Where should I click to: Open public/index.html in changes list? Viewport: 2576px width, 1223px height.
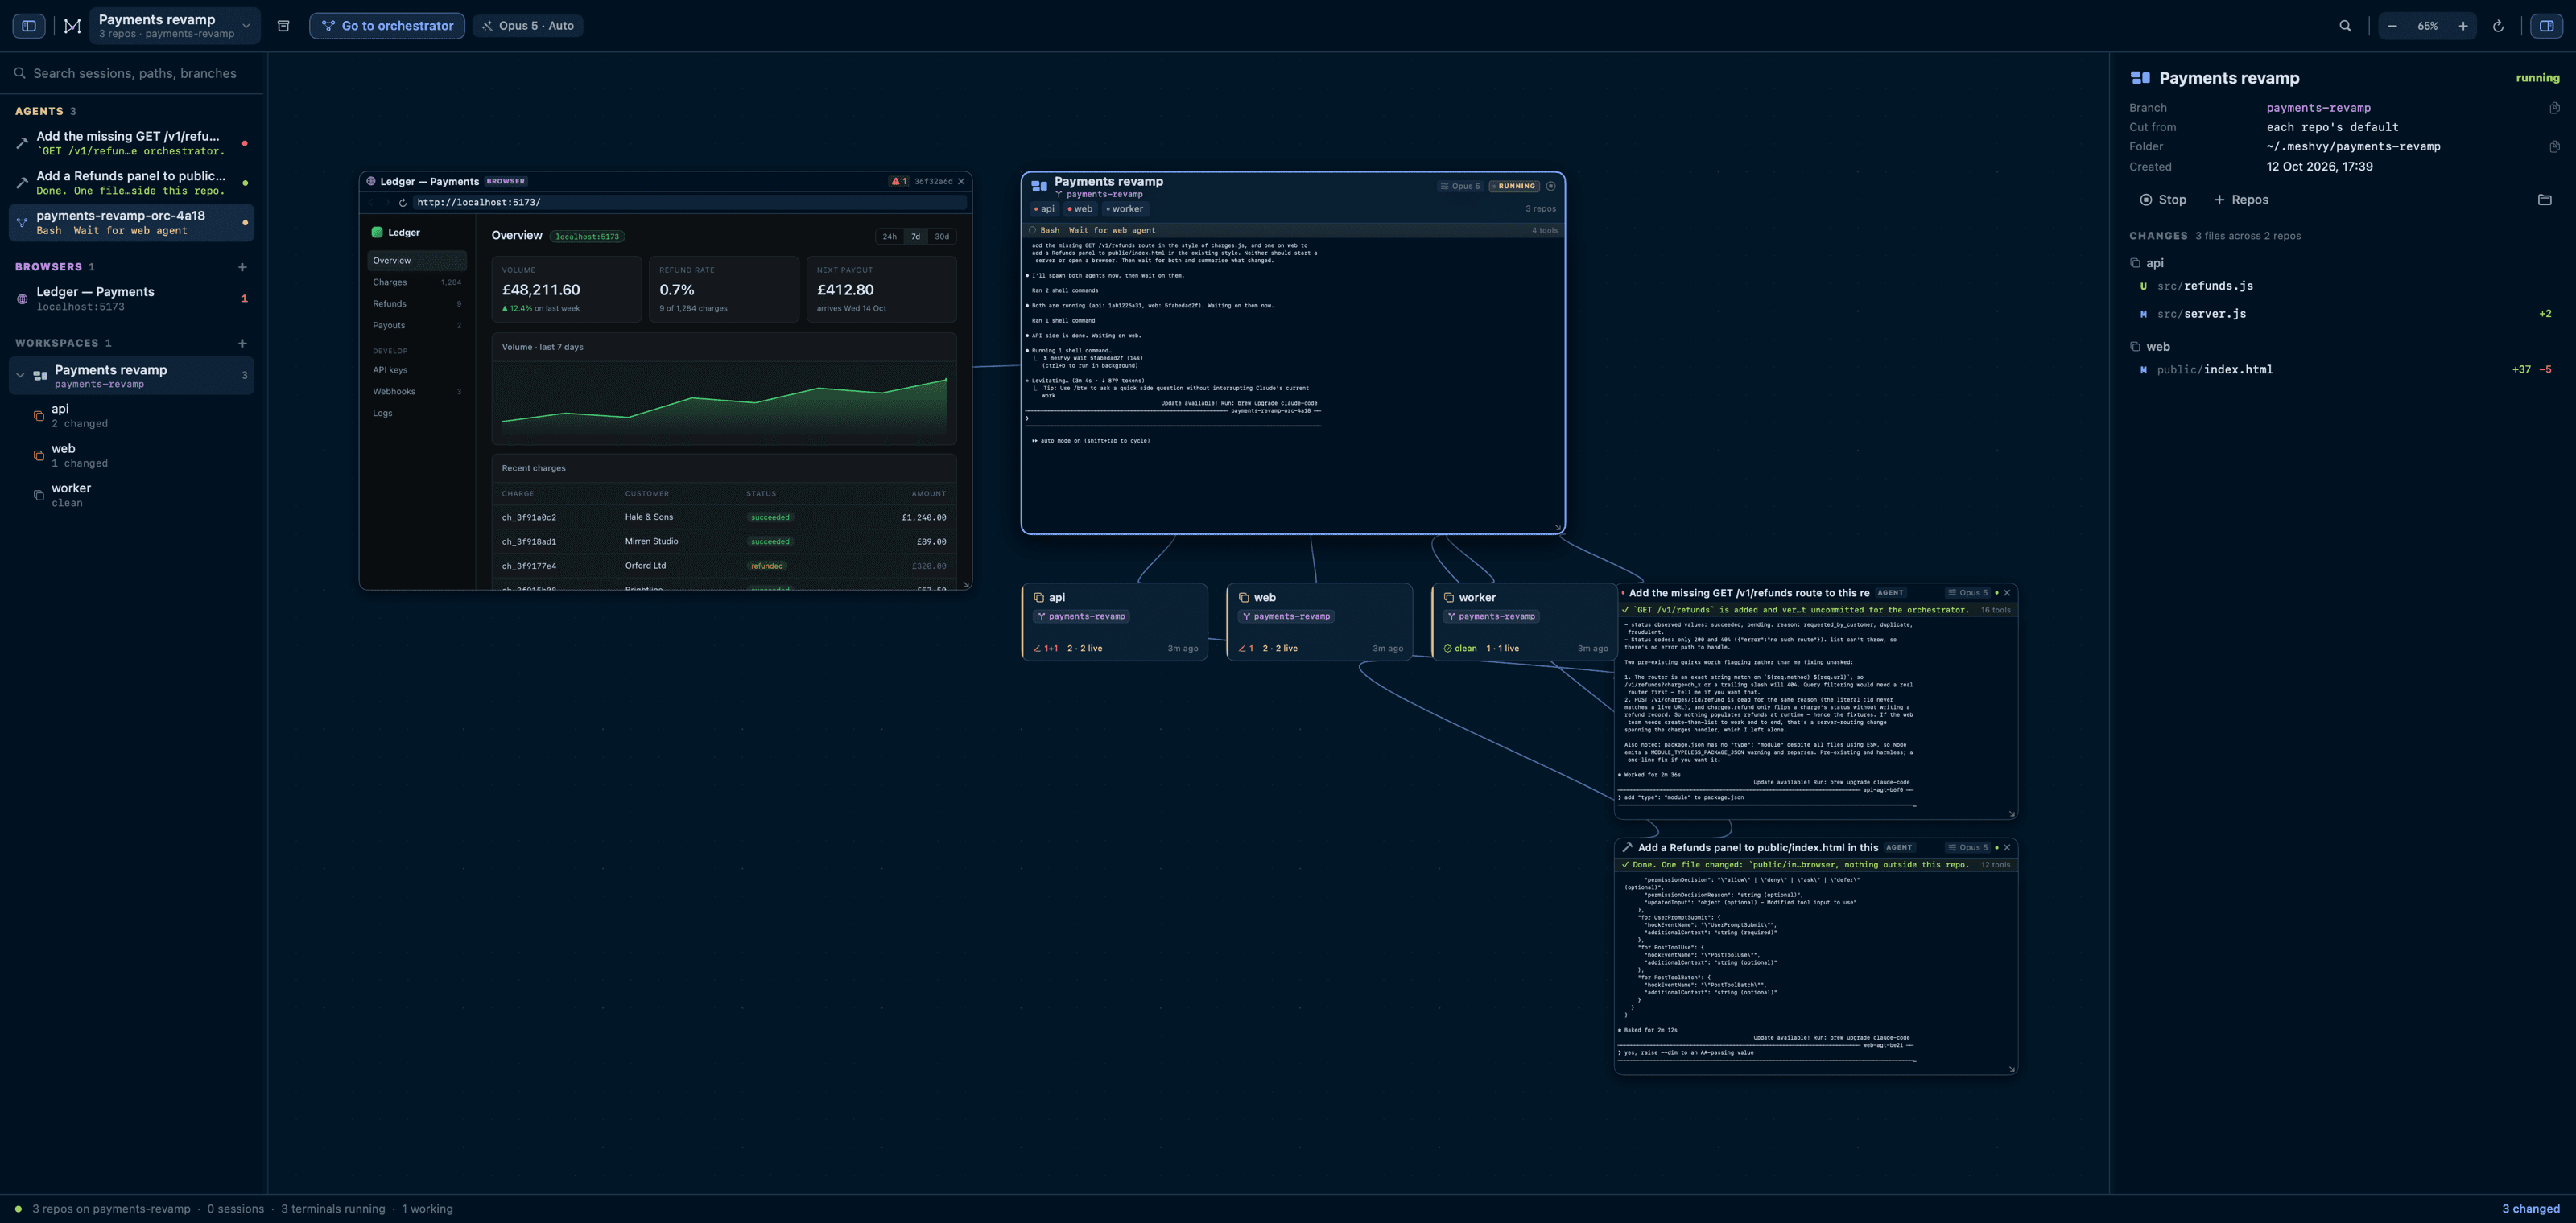2343,369
